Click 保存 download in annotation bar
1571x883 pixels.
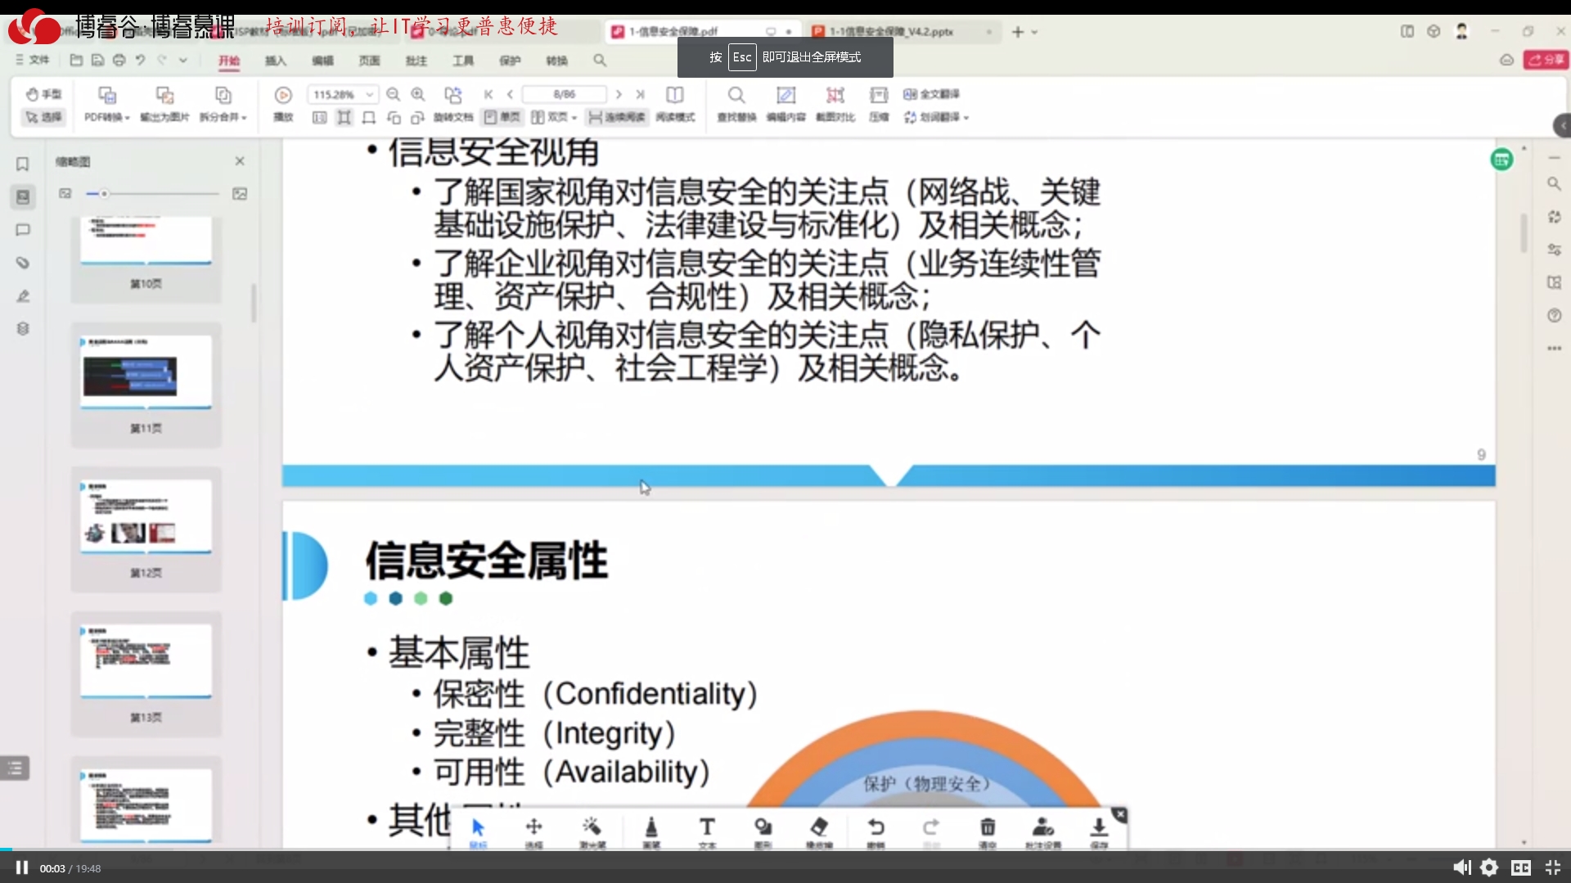click(1099, 832)
